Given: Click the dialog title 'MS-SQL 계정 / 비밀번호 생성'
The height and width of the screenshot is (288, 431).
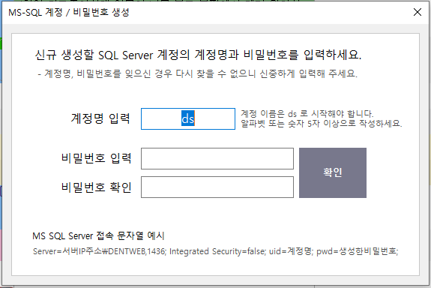Looking at the screenshot, I should (x=69, y=13).
